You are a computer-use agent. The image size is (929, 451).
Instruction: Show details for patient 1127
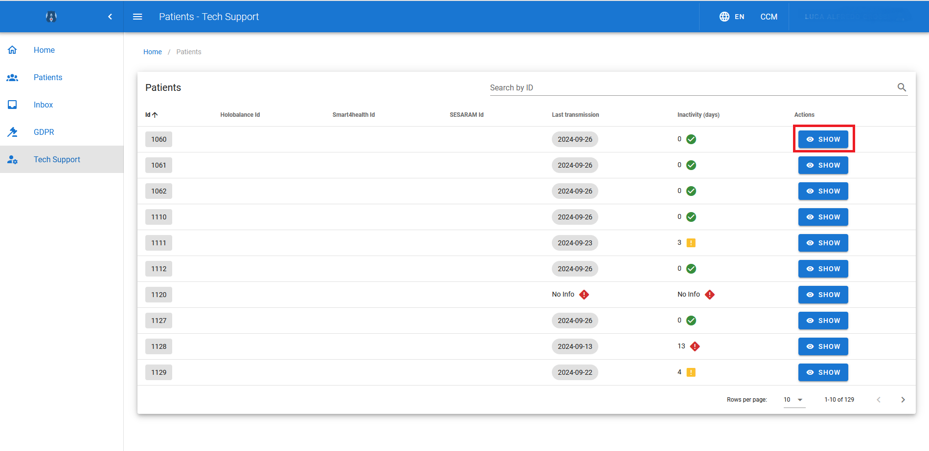coord(823,321)
